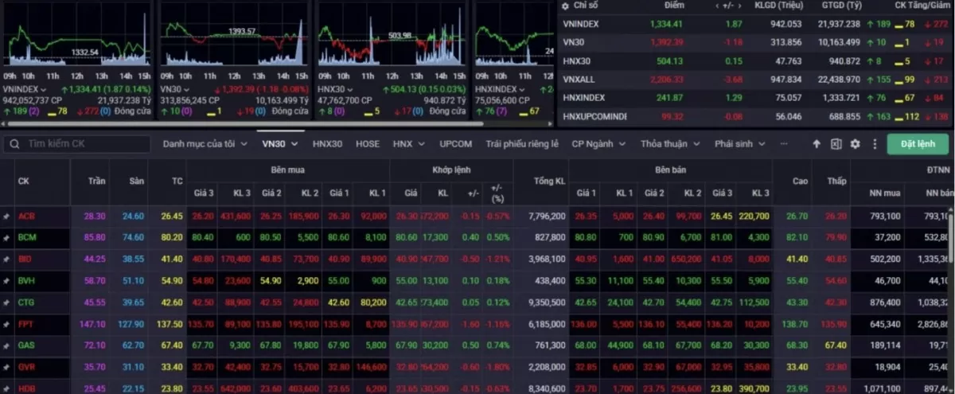Click the CK column header
The width and height of the screenshot is (955, 394).
(x=24, y=181)
